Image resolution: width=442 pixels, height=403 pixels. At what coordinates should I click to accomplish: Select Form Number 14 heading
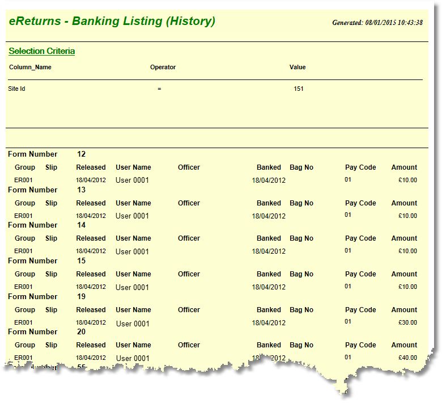coord(47,225)
